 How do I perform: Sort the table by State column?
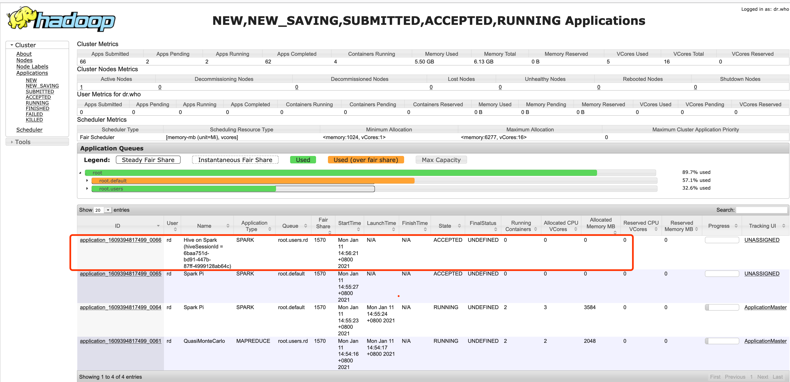(448, 226)
